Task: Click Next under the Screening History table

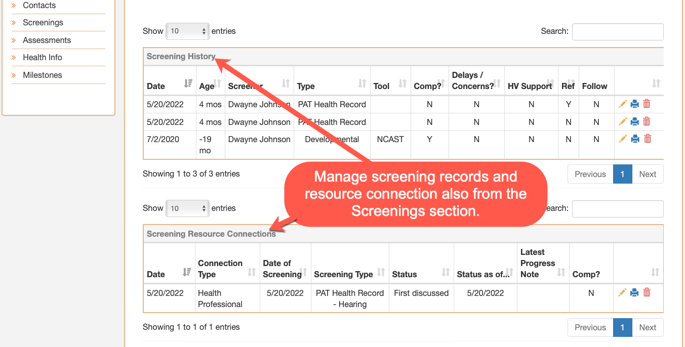Action: (x=648, y=174)
